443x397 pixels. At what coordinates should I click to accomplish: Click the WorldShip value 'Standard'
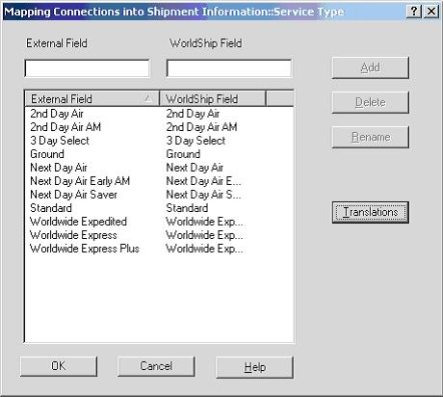[x=187, y=208]
